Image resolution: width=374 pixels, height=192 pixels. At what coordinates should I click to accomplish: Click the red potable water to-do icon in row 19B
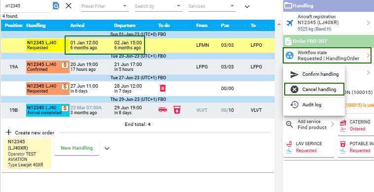177,110
